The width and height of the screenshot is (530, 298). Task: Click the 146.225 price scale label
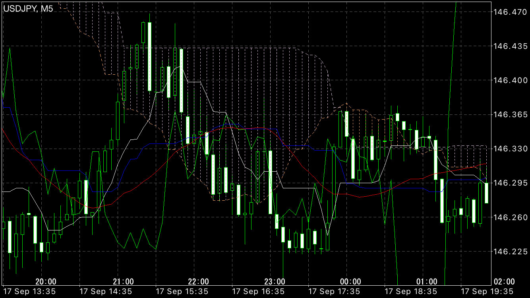(509, 252)
